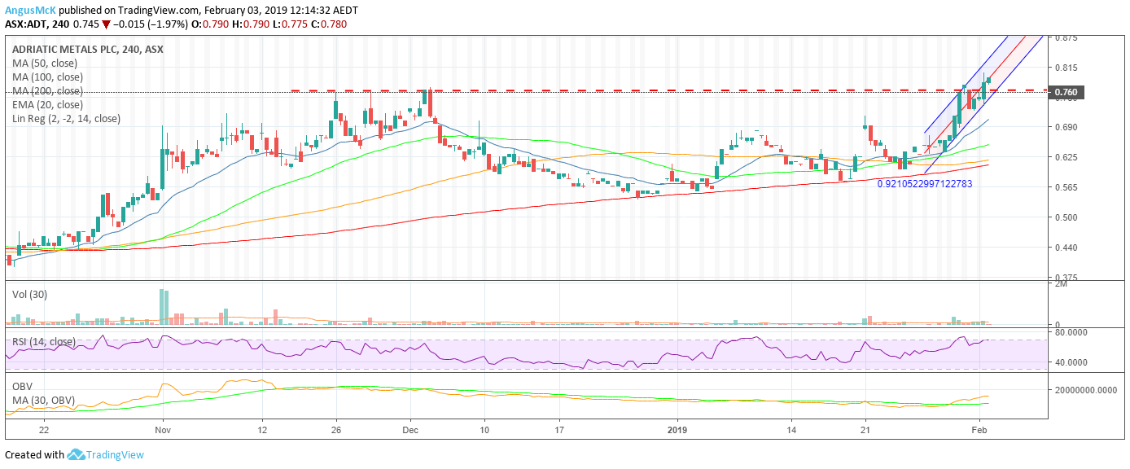Click the L:0.775 low value

point(289,24)
